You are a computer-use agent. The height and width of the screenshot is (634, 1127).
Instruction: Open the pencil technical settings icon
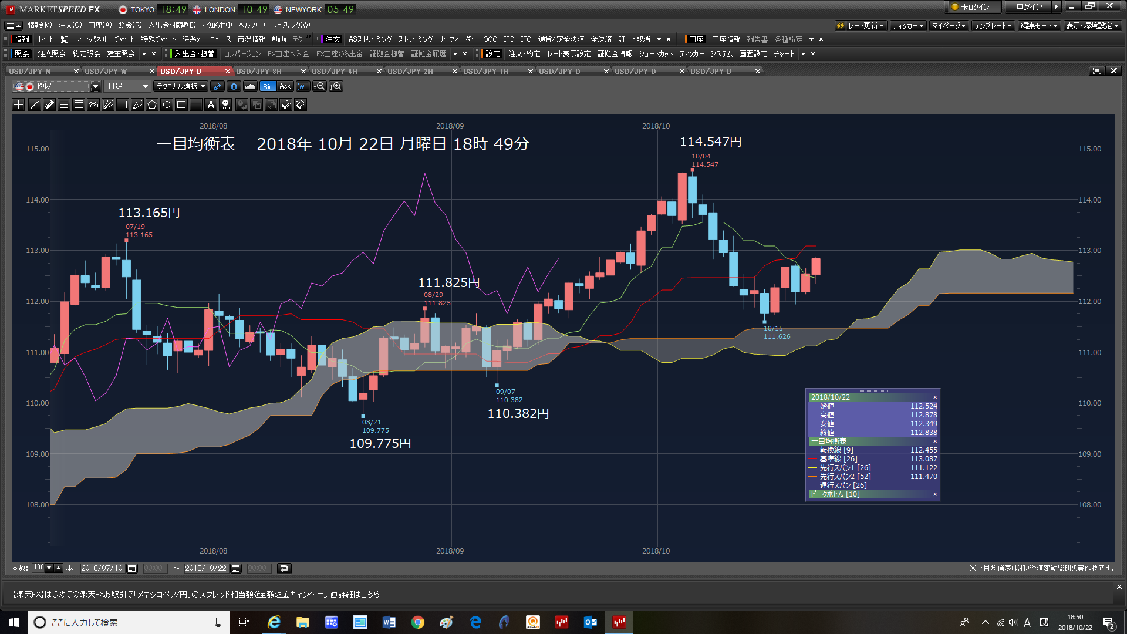[x=218, y=86]
